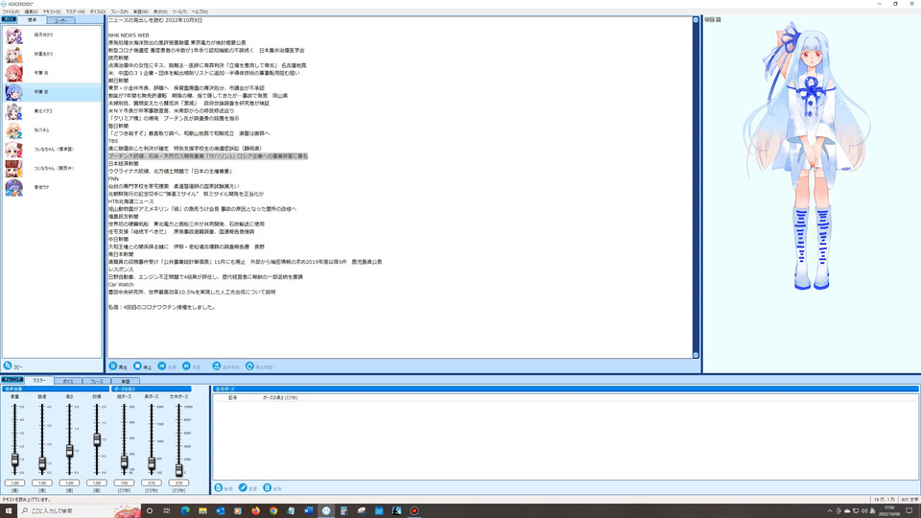
Task: Click the 文末ポーズ value input field
Action: [x=178, y=483]
